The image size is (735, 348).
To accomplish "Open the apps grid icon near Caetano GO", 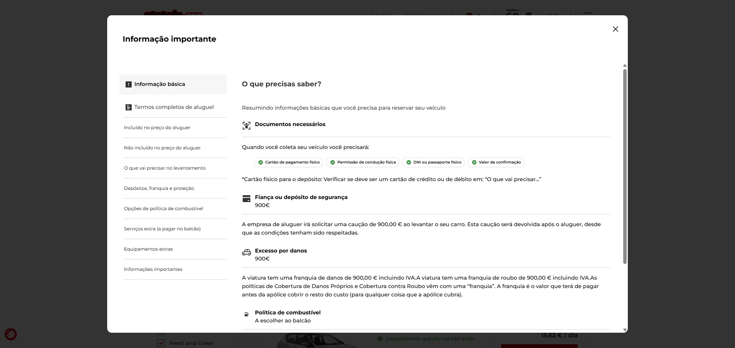I will tap(529, 15).
